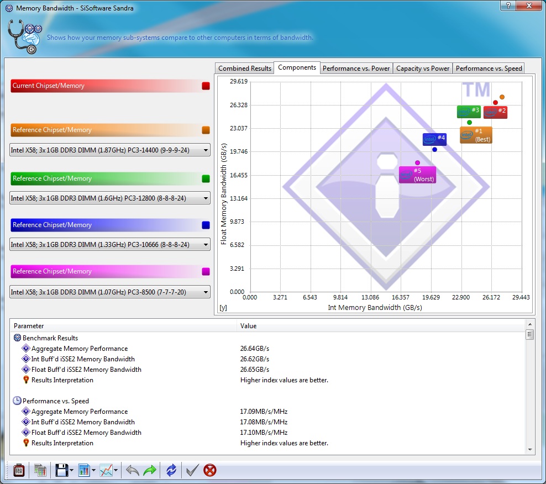Open the bar chart icon's dropdown arrow
This screenshot has height=484, width=546.
click(93, 470)
